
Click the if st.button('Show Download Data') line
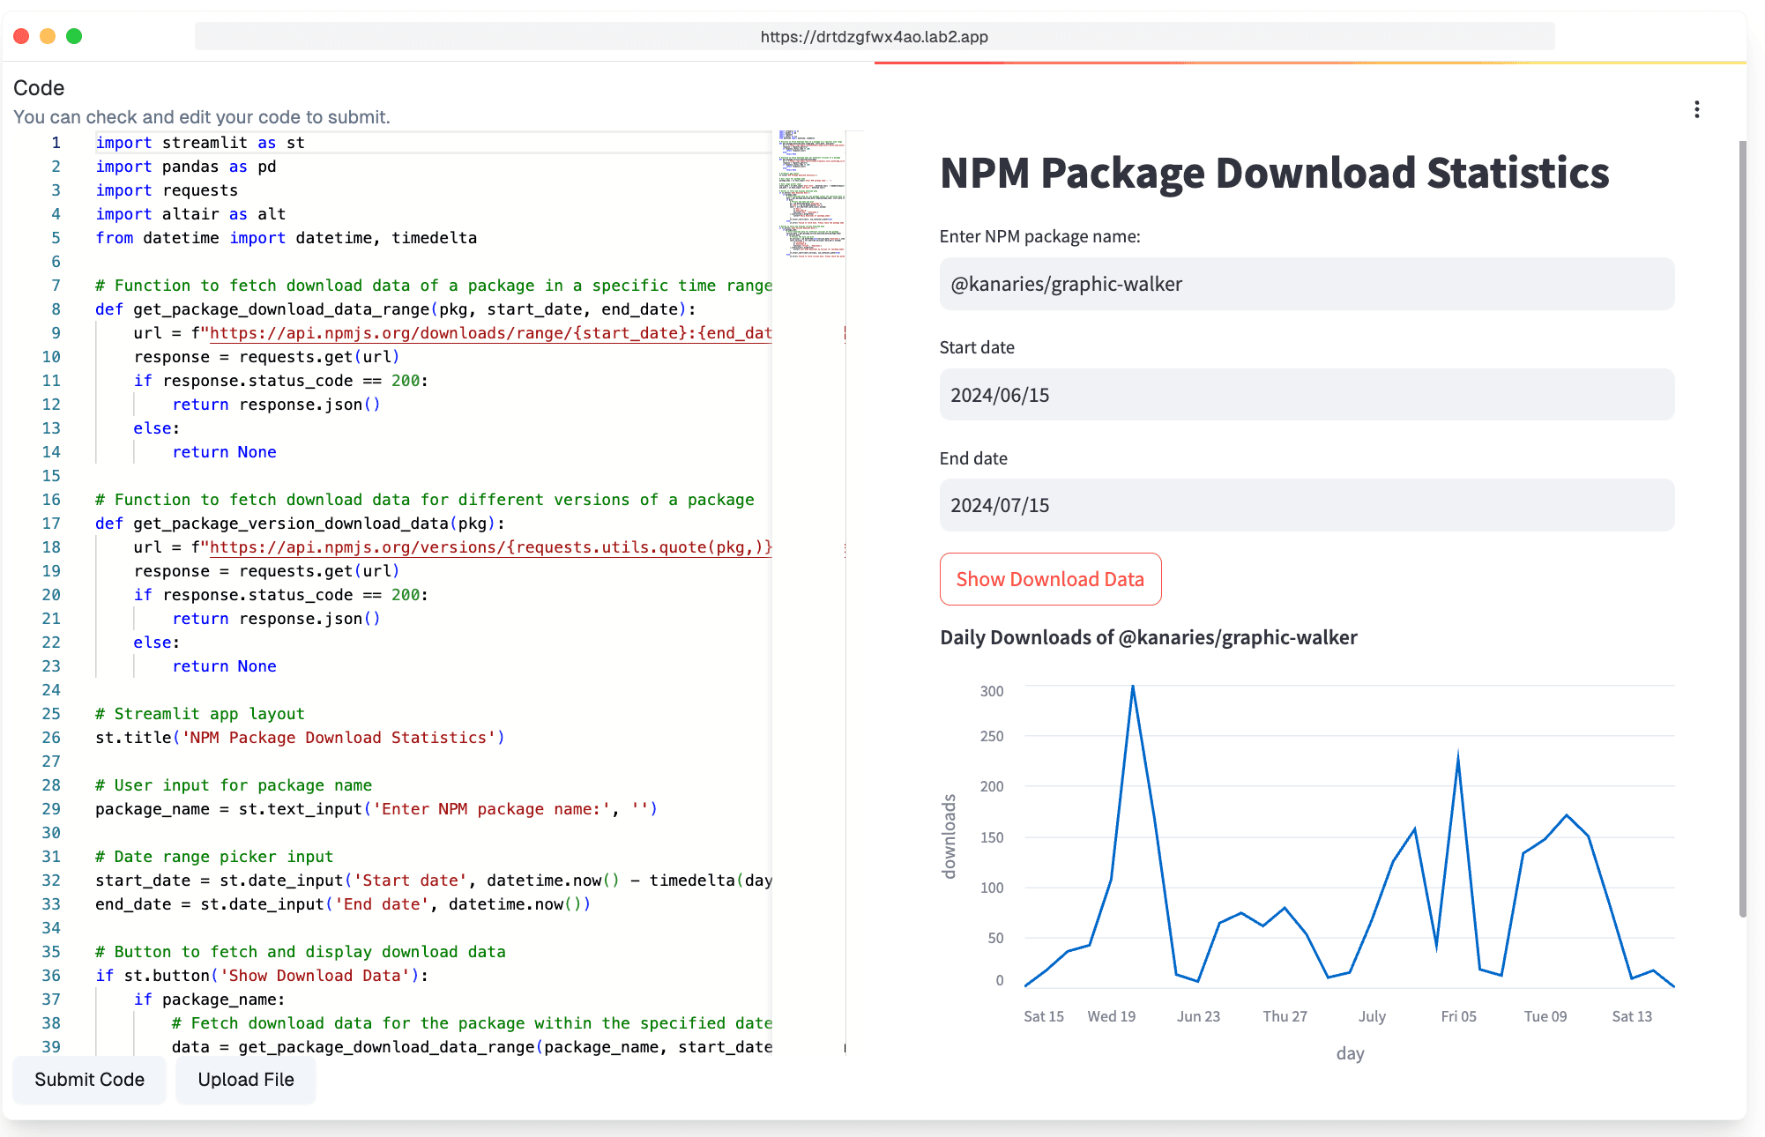click(262, 976)
